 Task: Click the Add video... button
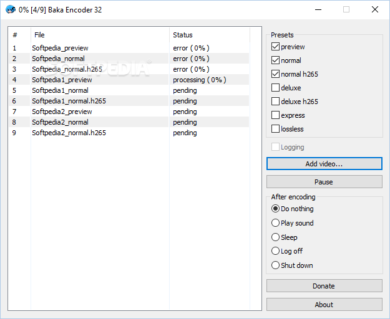[324, 164]
